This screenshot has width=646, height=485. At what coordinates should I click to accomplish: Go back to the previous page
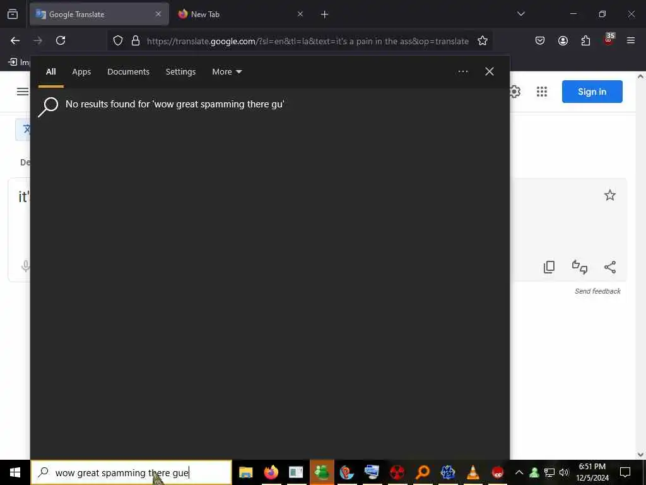pyautogui.click(x=15, y=40)
